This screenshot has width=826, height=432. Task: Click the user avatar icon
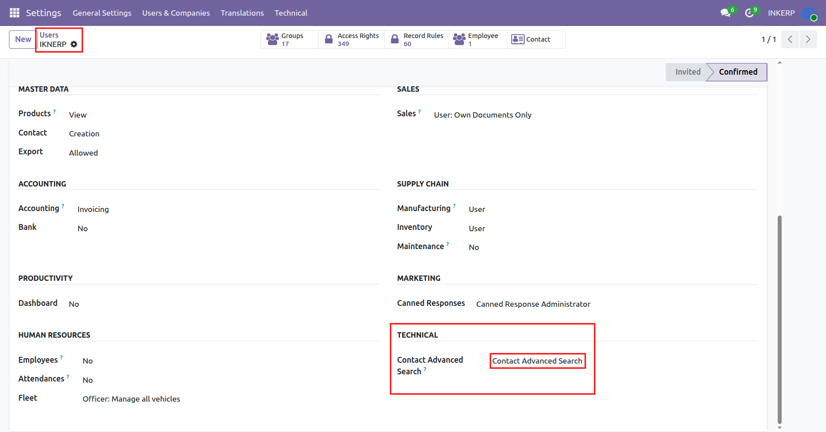[x=809, y=13]
